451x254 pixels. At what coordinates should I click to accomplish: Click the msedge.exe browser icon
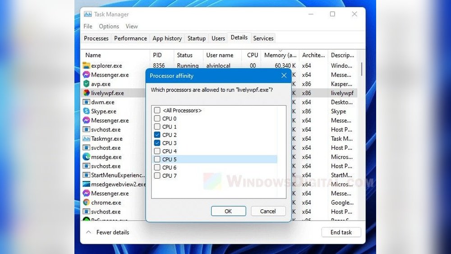click(87, 157)
